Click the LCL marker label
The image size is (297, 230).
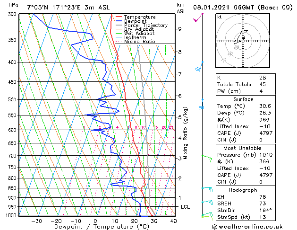click(x=185, y=207)
